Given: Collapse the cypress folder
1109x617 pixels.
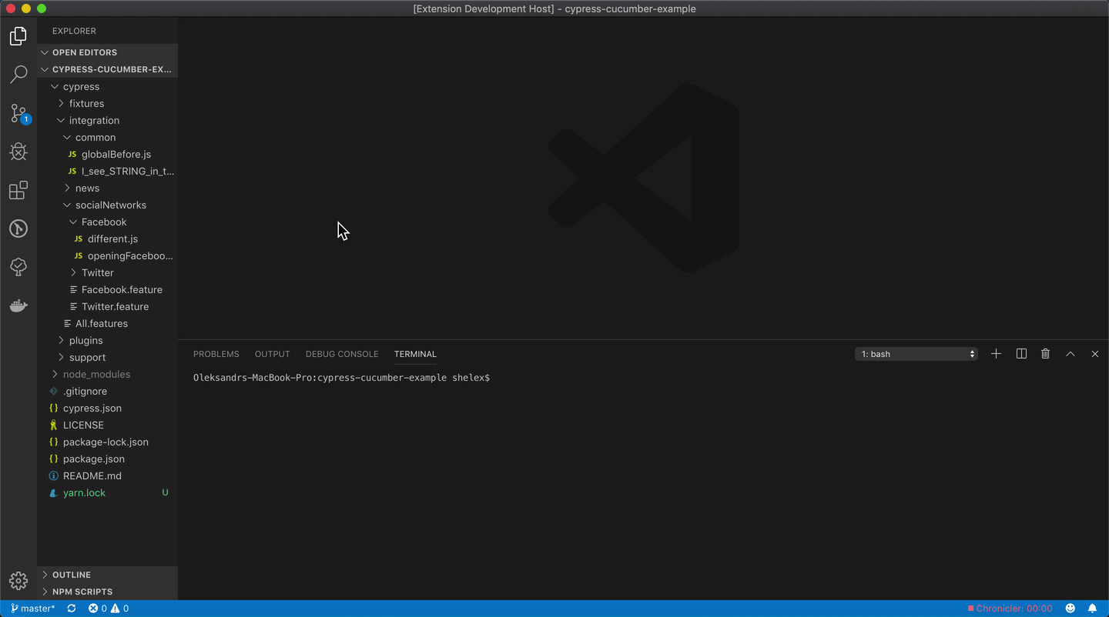Looking at the screenshot, I should 108,86.
